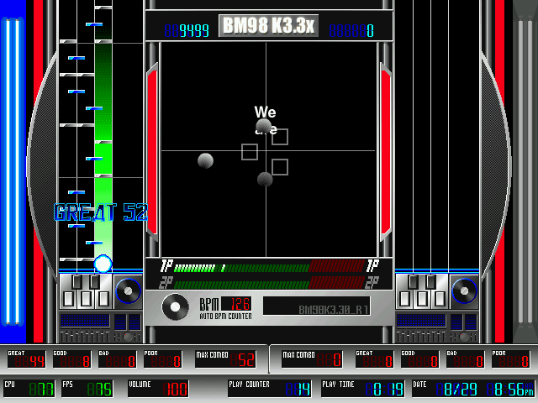The image size is (538, 403).
Task: Click the gray sphere overlapping the 'We' text
Action: tap(264, 126)
